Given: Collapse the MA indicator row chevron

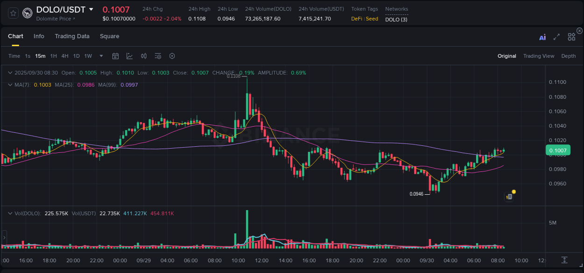Looking at the screenshot, I should 9,85.
